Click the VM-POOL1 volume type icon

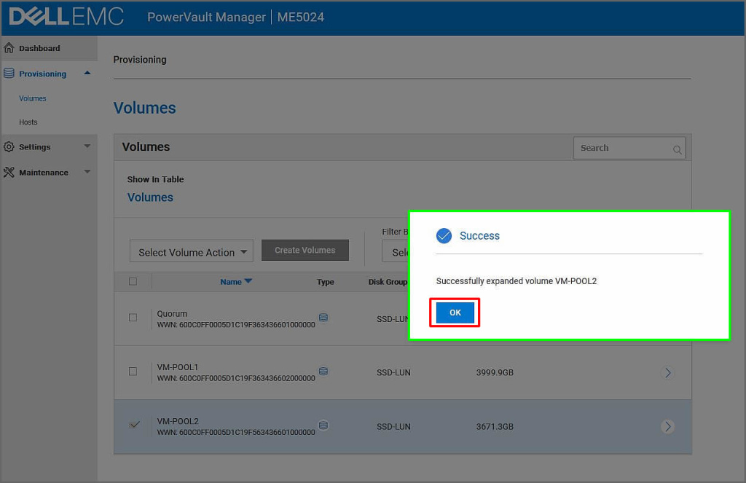point(323,372)
